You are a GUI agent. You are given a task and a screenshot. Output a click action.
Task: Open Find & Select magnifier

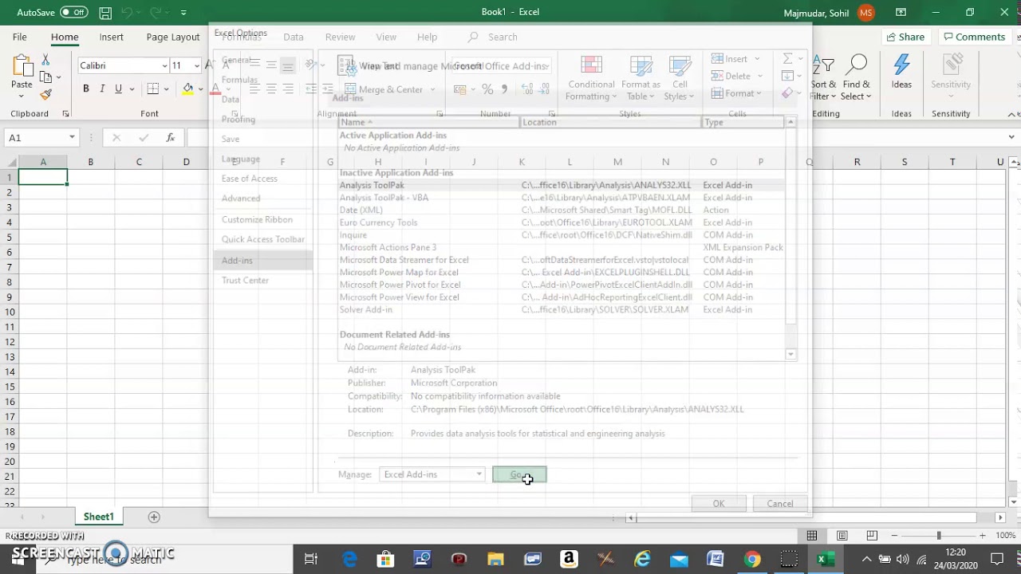coord(857,65)
